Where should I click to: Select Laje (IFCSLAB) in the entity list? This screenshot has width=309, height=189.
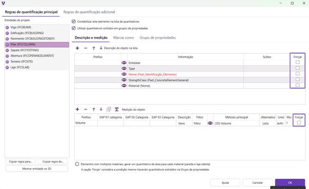point(37,67)
